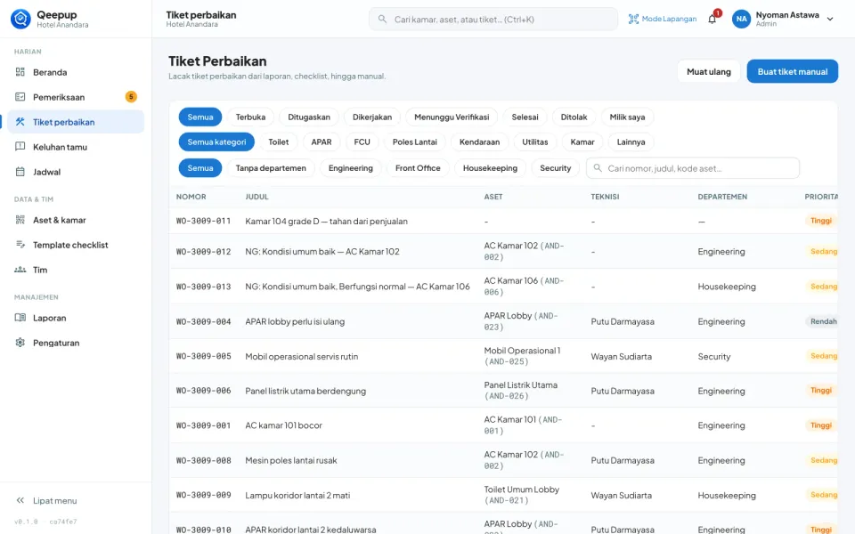Click the magnifier icon in global search

[382, 19]
